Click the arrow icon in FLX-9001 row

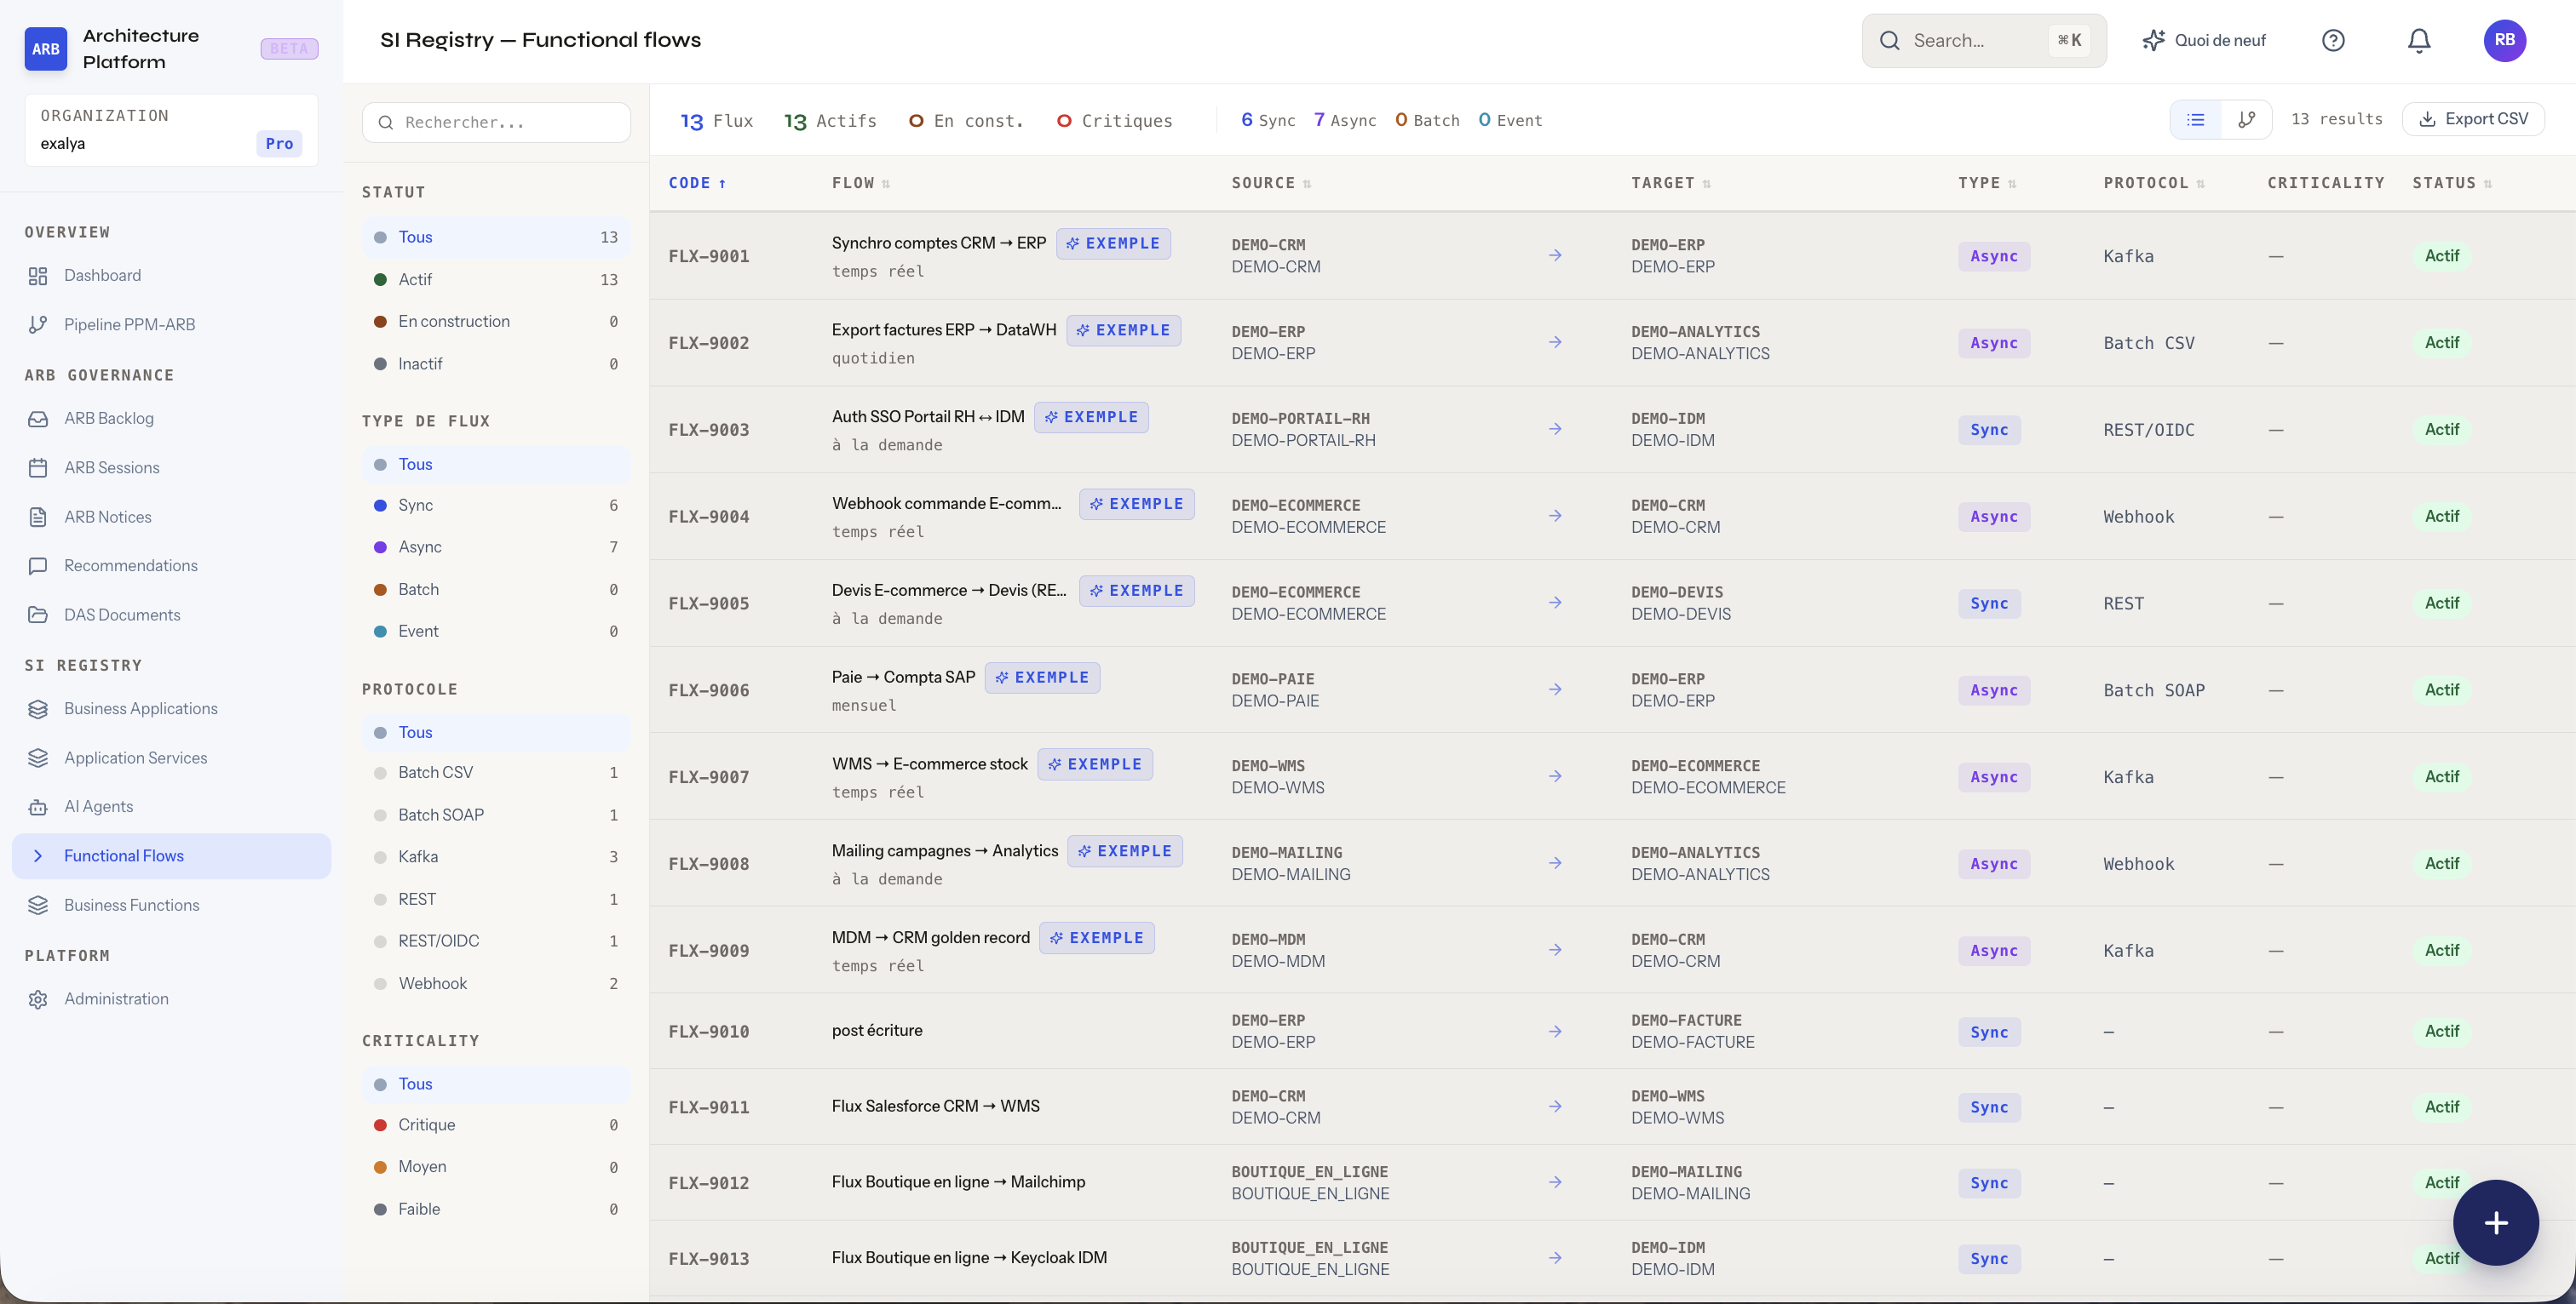click(1555, 256)
